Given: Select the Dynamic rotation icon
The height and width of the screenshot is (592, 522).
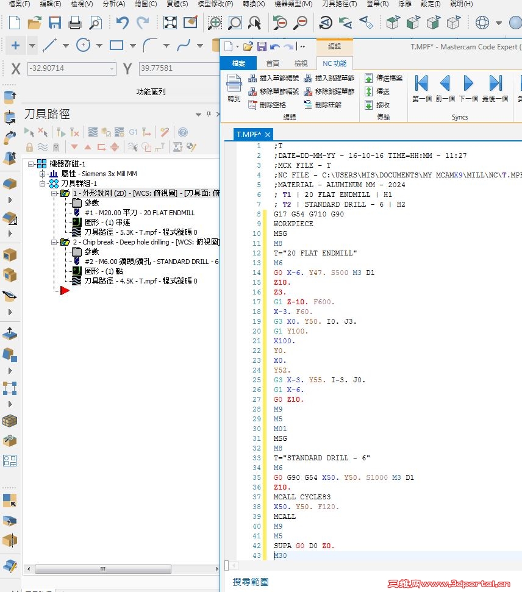Looking at the screenshot, I should (325, 23).
